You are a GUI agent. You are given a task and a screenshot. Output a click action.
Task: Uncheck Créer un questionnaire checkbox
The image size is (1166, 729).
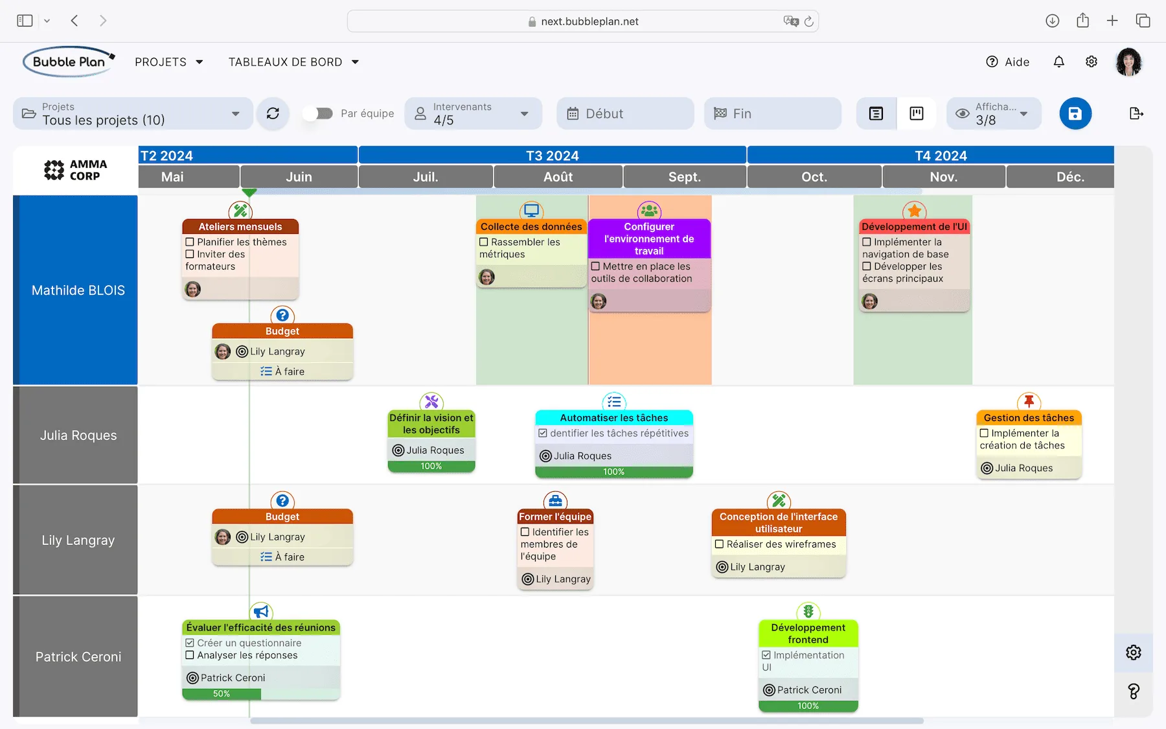(x=190, y=643)
